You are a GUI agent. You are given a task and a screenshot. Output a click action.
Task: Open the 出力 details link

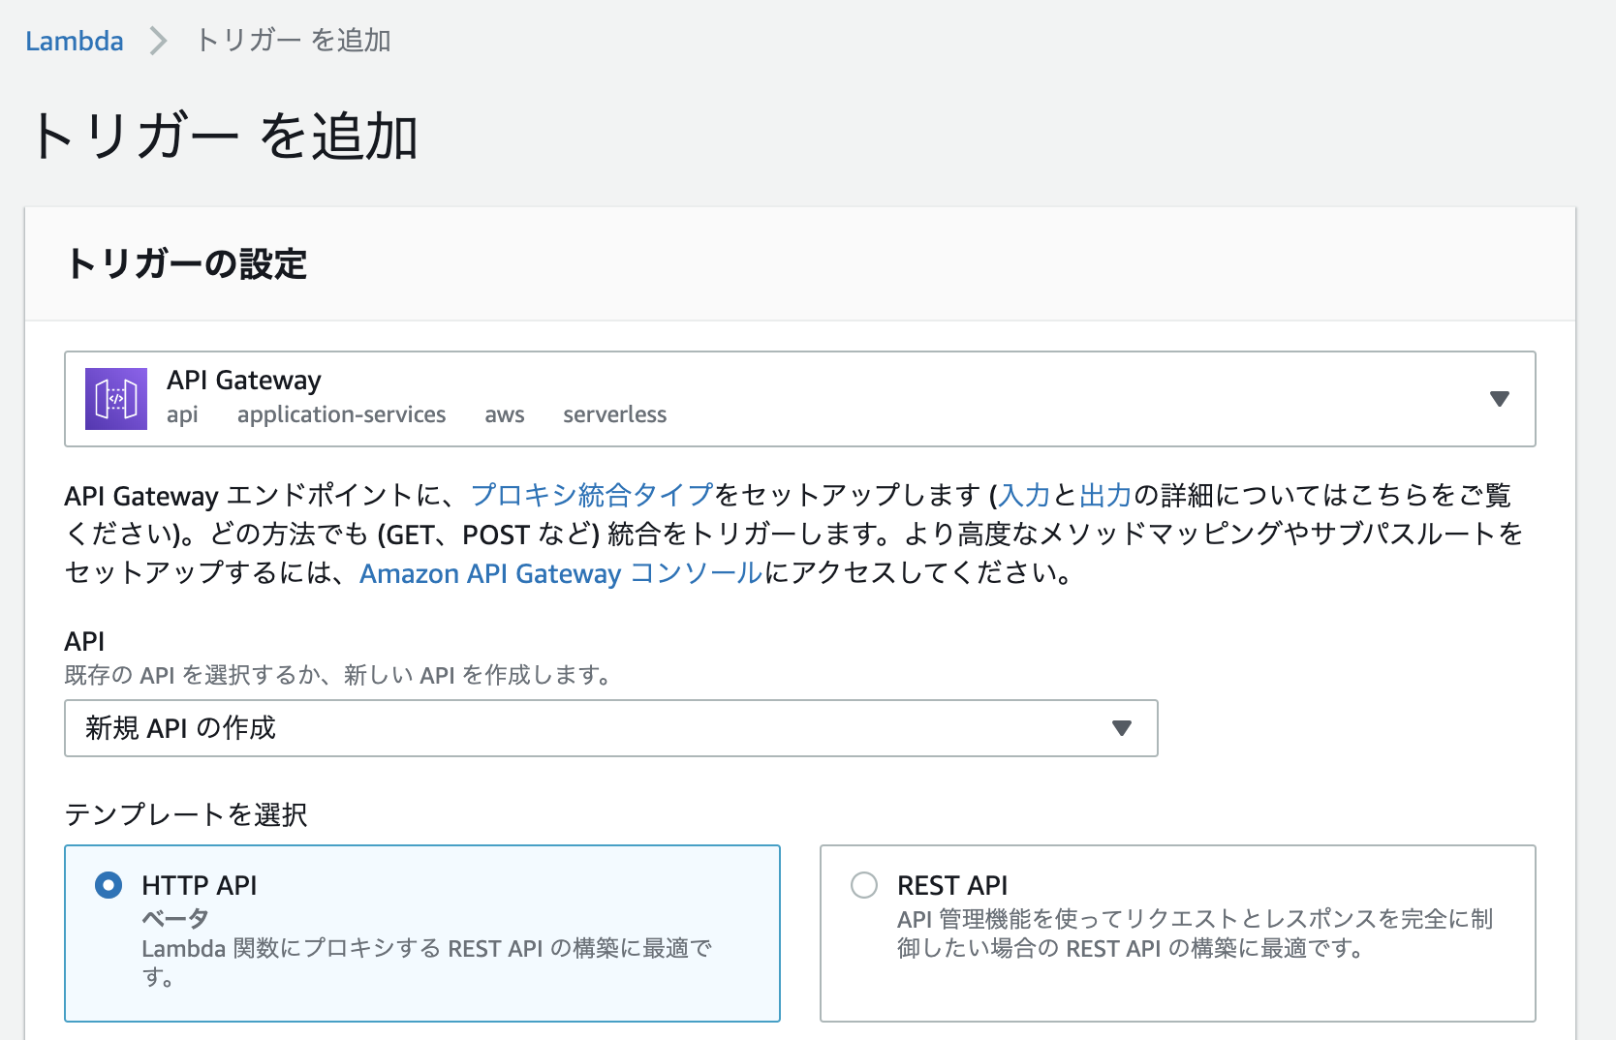1105,495
